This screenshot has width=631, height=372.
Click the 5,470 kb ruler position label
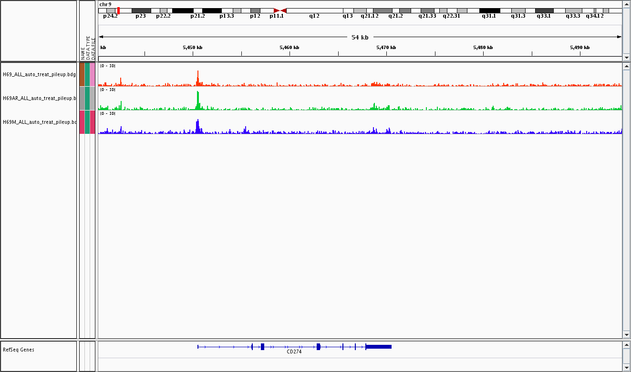pyautogui.click(x=386, y=47)
